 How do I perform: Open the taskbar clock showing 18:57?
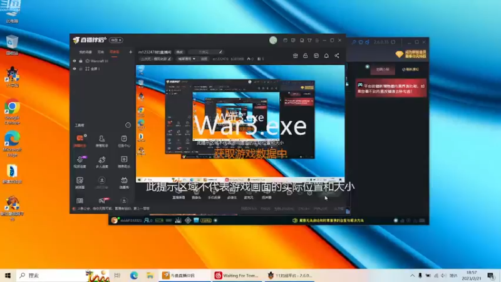click(472, 275)
